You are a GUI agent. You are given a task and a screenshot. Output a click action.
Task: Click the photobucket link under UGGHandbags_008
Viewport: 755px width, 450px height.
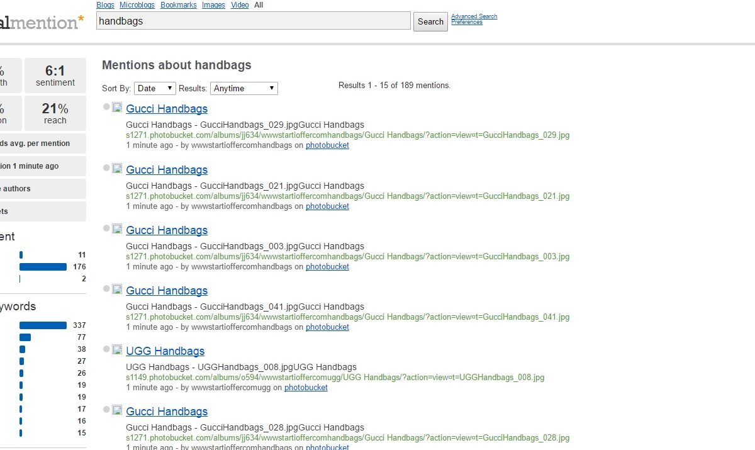(306, 388)
